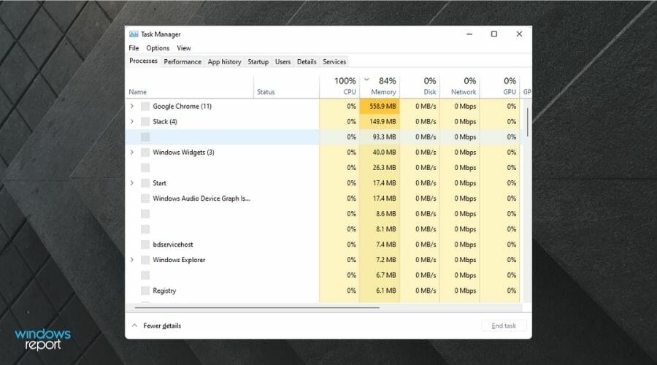Viewport: 657px width, 365px height.
Task: Click the 6.1 MB memory cell
Action: click(x=380, y=291)
